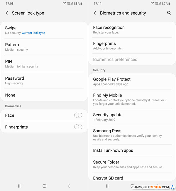Go back from Screen lock type
The width and height of the screenshot is (176, 191).
click(x=7, y=13)
